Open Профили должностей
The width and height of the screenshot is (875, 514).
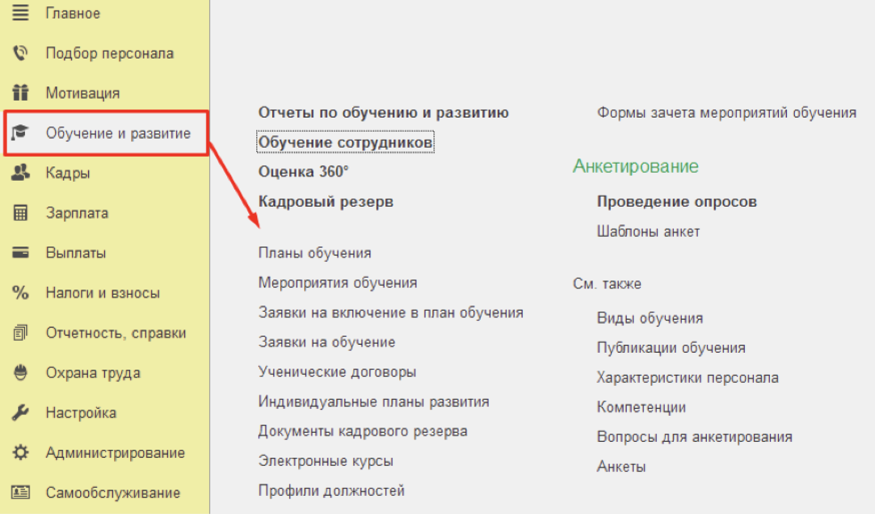[x=331, y=490]
